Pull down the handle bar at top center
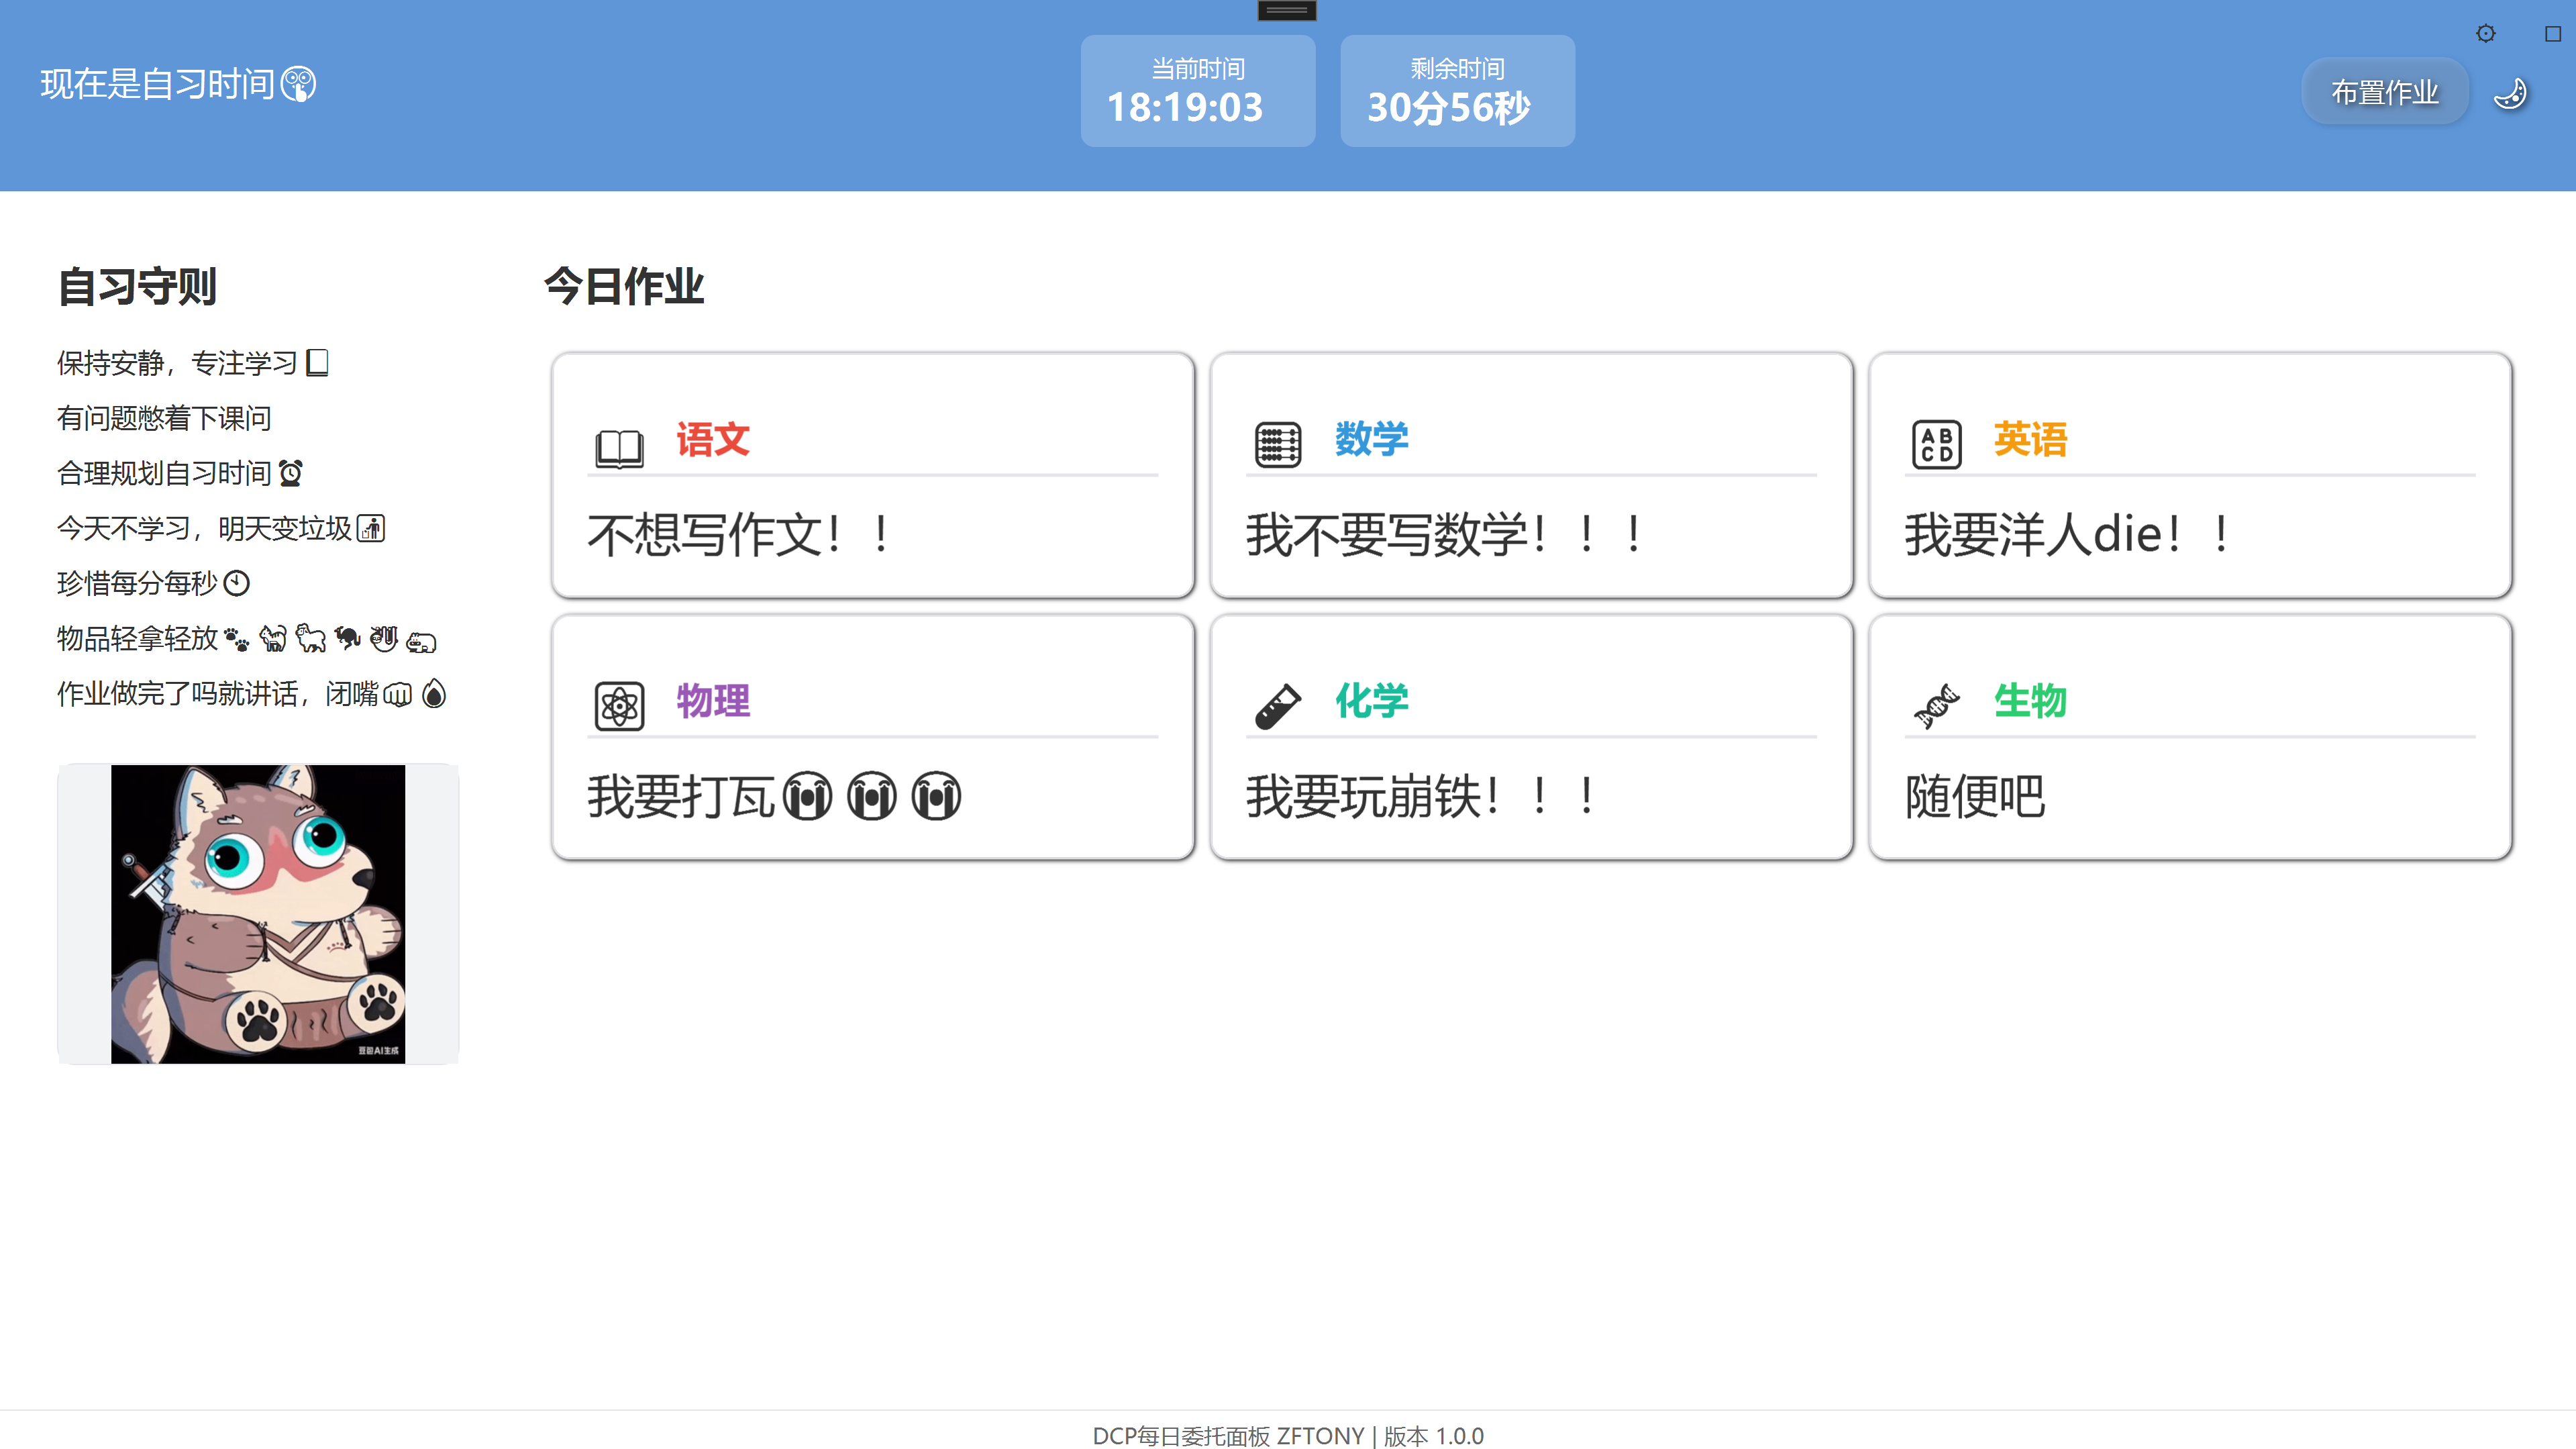The image size is (2576, 1449). [1286, 11]
